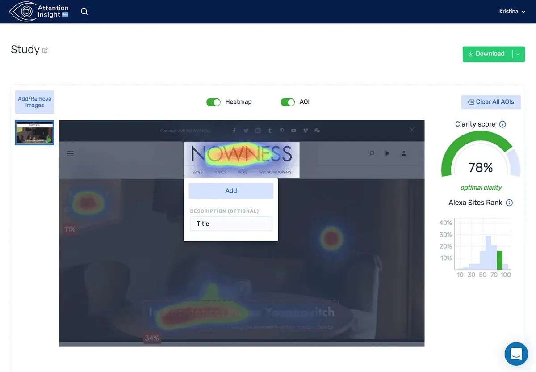Toggle the Heatmap switch
Image resolution: width=536 pixels, height=372 pixels.
pyautogui.click(x=214, y=102)
